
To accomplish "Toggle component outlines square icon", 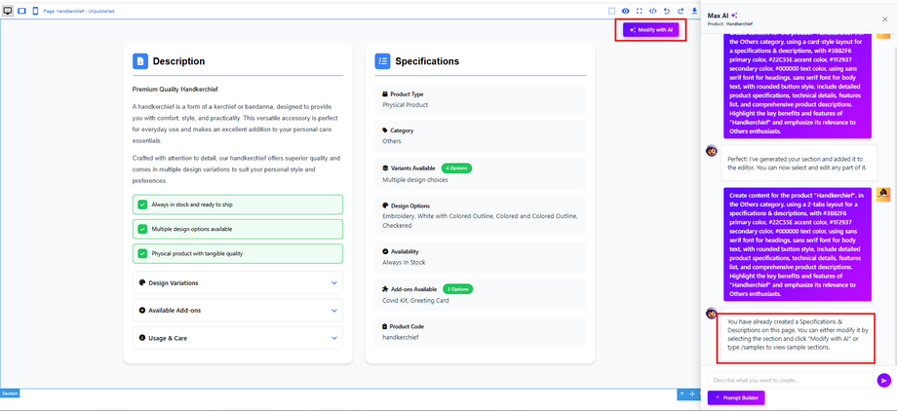I will click(612, 11).
